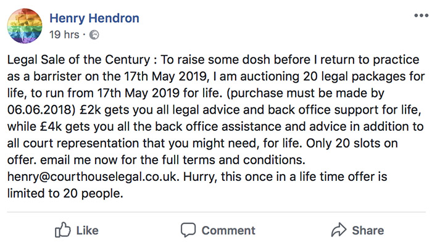Screen dimensions: 432x242
Task: Click the £2k price in post text
Action: 91,110
